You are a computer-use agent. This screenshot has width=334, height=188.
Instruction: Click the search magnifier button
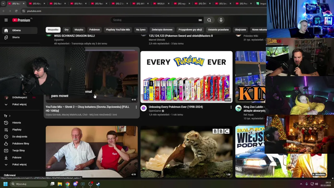[209, 20]
